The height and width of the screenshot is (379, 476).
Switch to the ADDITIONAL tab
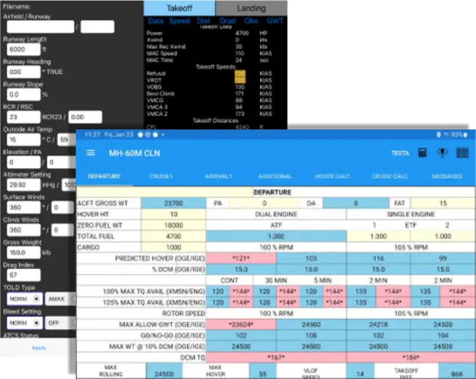click(275, 176)
